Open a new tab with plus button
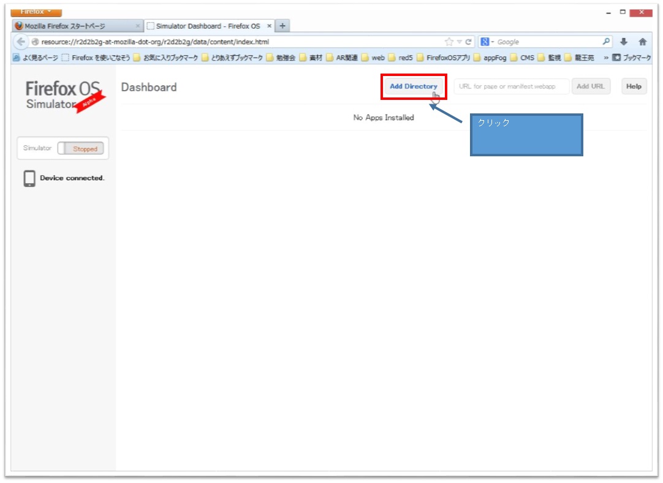Viewport: 663px width, 483px height. (282, 26)
